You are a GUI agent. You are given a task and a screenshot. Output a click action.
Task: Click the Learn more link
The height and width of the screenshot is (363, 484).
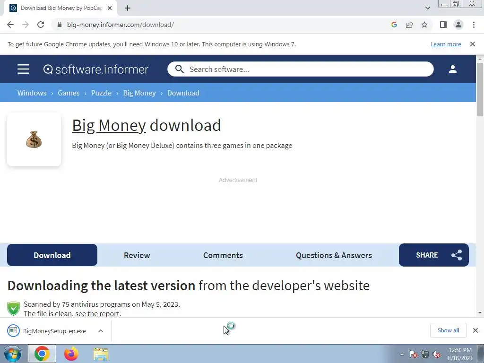pos(446,44)
